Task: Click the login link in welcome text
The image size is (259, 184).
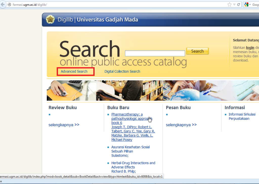Action: [250, 48]
